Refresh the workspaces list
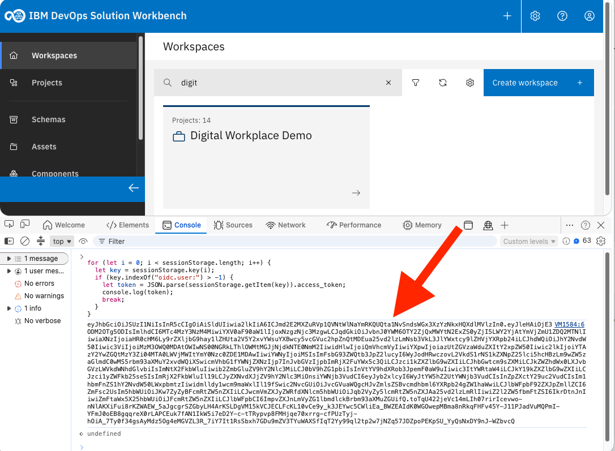The height and width of the screenshot is (451, 615). pyautogui.click(x=442, y=83)
